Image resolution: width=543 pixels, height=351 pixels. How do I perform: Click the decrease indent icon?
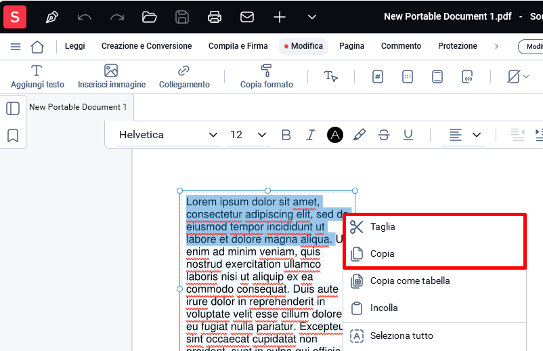pyautogui.click(x=518, y=135)
